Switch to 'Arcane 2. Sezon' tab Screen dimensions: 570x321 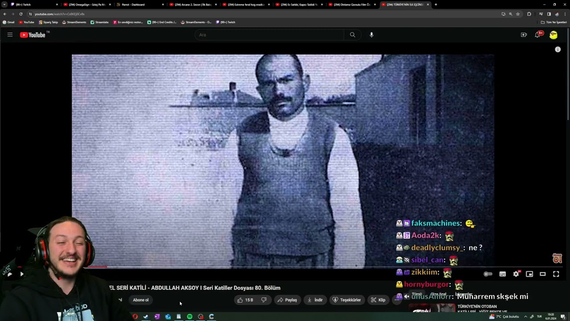pyautogui.click(x=193, y=4)
